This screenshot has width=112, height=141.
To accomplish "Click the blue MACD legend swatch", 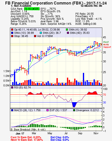I will pos(12,110).
